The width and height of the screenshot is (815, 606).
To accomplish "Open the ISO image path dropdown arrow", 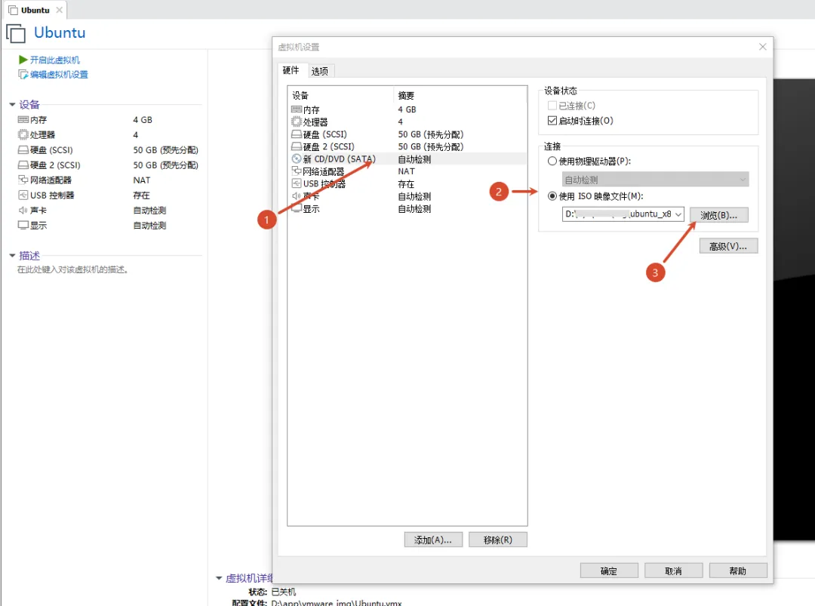I will [678, 214].
